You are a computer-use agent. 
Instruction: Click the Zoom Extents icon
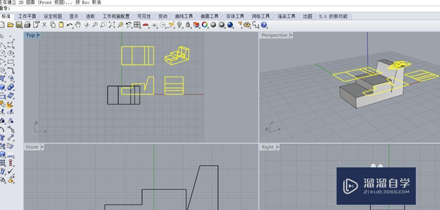tap(112, 25)
